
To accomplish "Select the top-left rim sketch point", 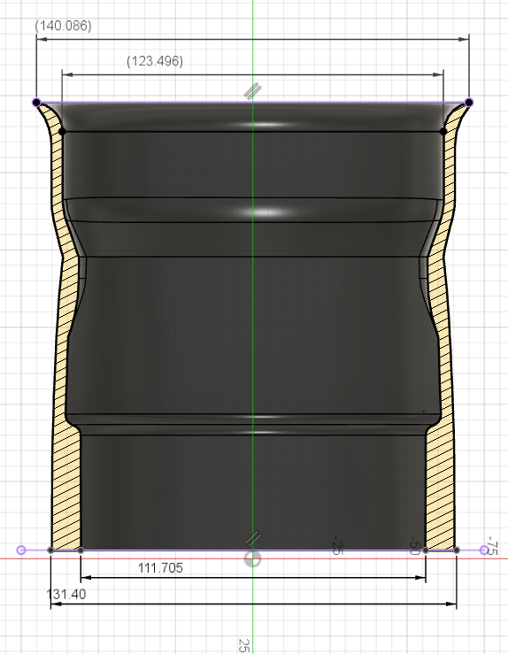I will tap(36, 102).
